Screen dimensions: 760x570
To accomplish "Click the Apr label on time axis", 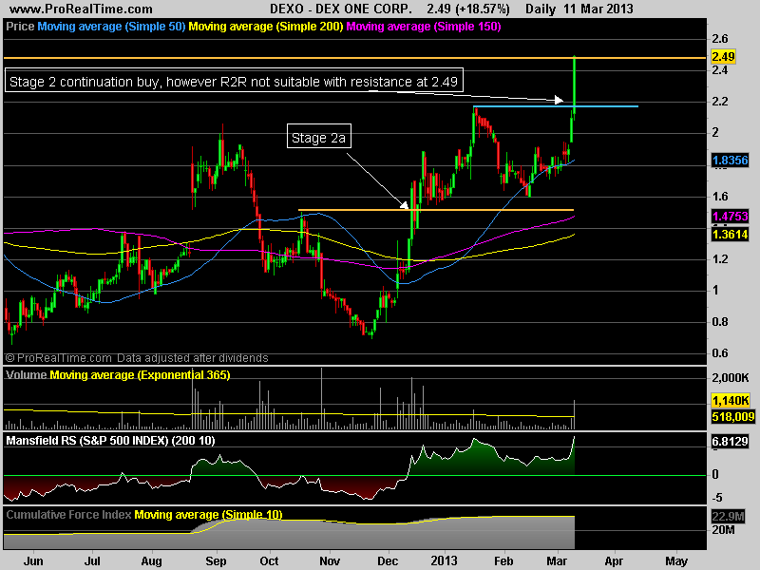I will (614, 560).
